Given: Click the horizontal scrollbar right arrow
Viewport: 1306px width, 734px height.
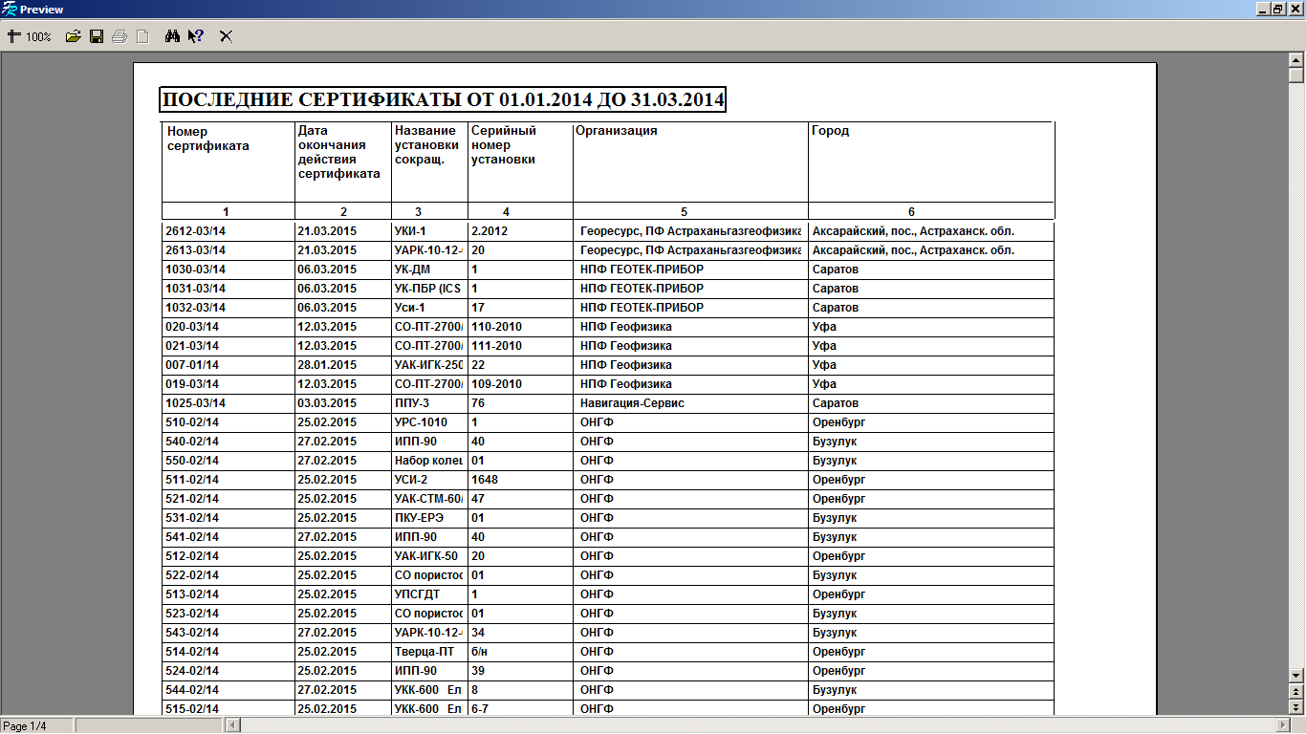Looking at the screenshot, I should point(1281,725).
